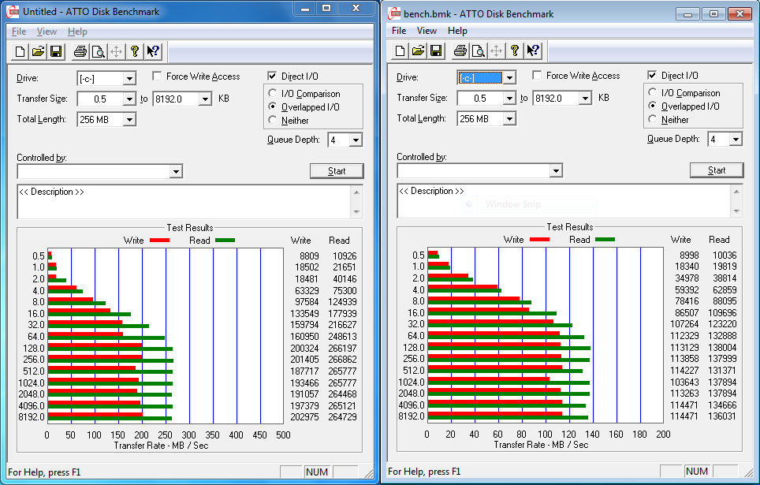The image size is (760, 485).
Task: Open Queue Depth dropdown in Untitled window
Action: (356, 140)
